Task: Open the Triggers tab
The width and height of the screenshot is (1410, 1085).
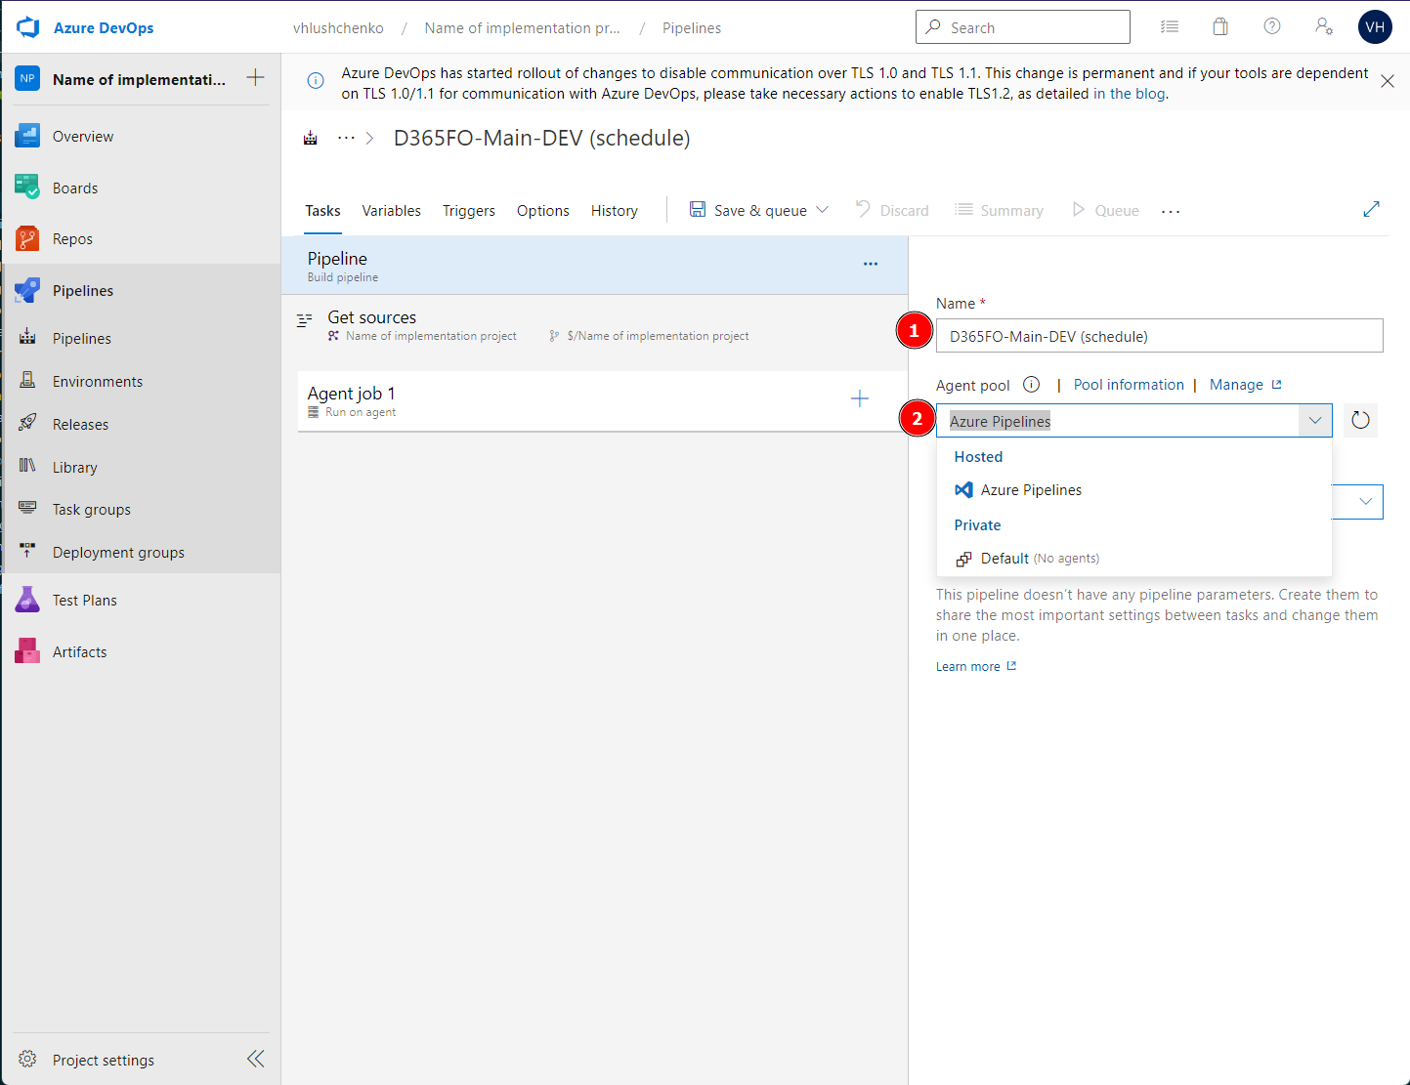Action: [468, 211]
